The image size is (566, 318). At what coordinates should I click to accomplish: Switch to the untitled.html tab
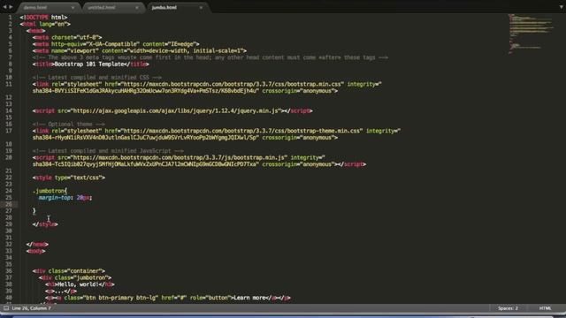pos(102,7)
